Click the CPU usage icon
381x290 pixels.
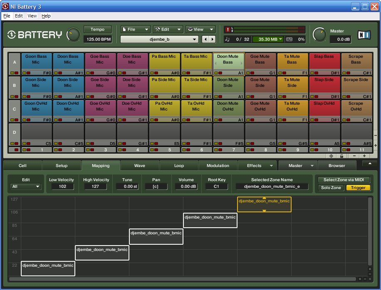click(x=289, y=39)
